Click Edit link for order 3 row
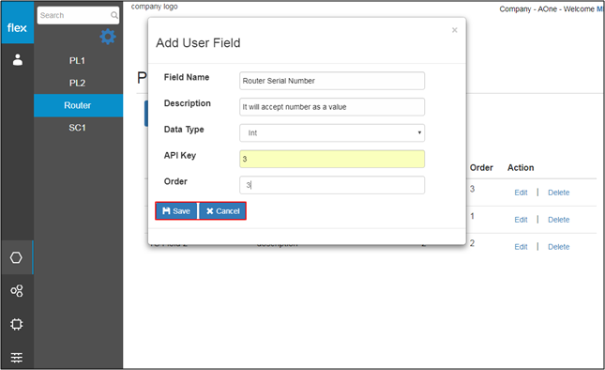 [521, 193]
